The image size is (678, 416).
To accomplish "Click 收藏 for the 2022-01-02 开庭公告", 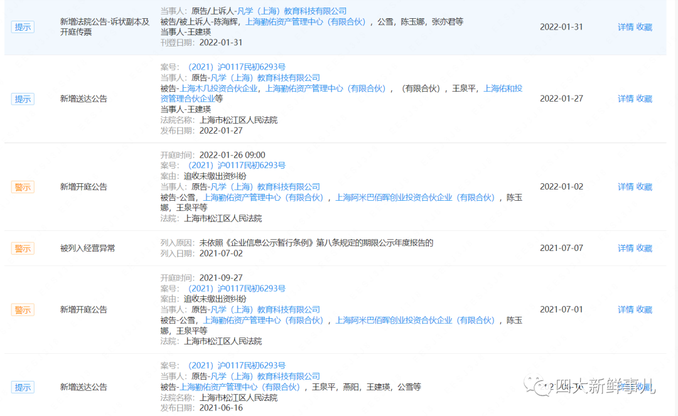I will pos(644,187).
